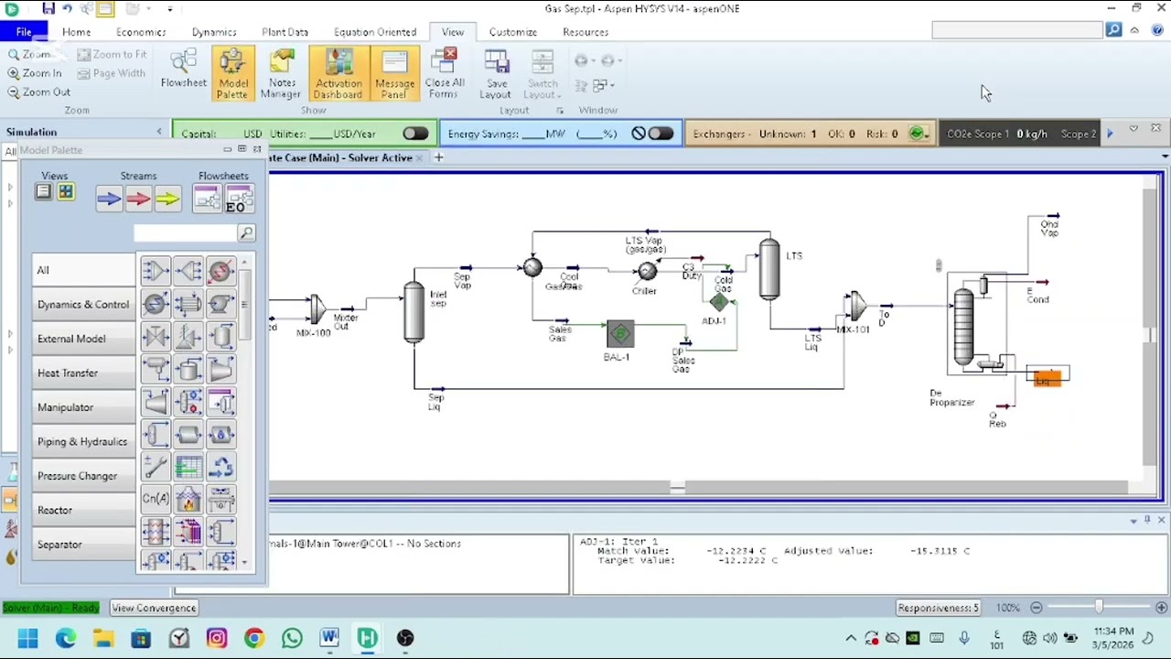Select the red energy stream arrow

click(x=138, y=199)
